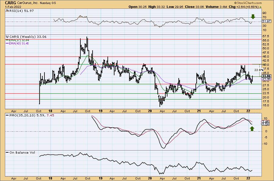This screenshot has height=181, width=274.
Task: Click the purple EMA(43) legend line swatch
Action: click(x=7, y=43)
